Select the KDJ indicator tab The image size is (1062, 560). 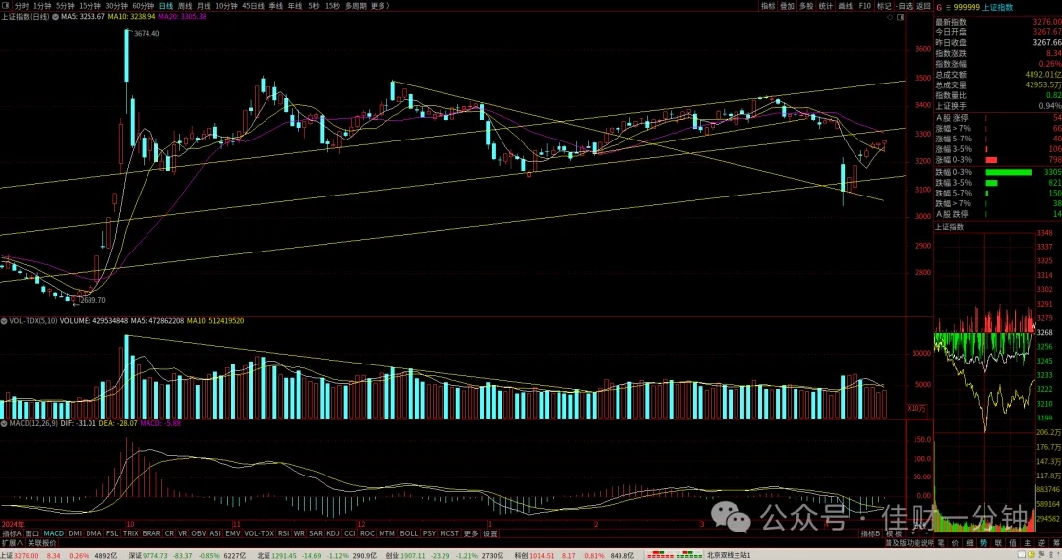tap(332, 533)
